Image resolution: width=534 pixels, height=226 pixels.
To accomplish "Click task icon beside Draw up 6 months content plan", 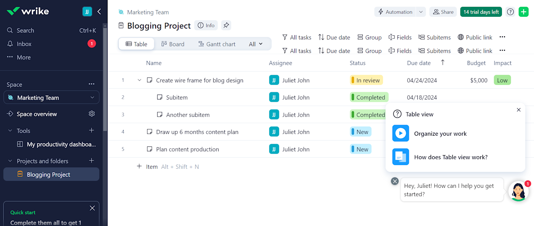I will (x=150, y=132).
